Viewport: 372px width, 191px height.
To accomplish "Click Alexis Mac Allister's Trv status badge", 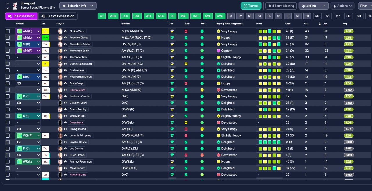I will point(45,44).
